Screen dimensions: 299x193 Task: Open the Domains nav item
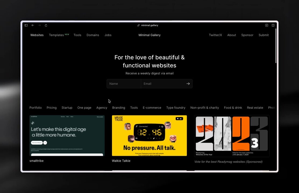tap(93, 35)
